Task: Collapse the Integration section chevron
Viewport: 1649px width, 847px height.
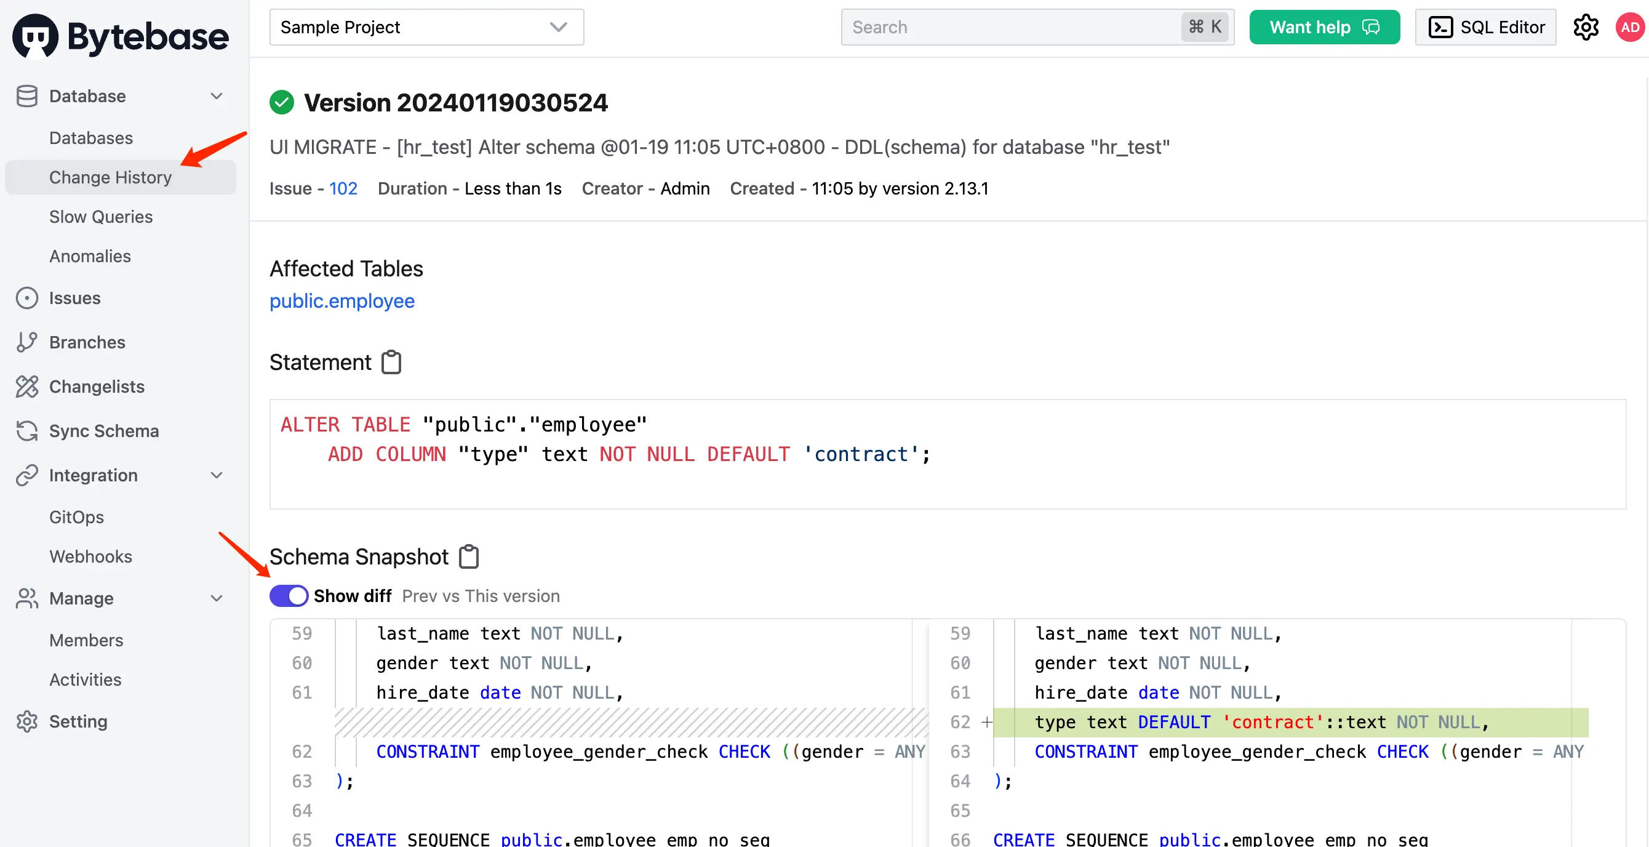Action: (217, 475)
